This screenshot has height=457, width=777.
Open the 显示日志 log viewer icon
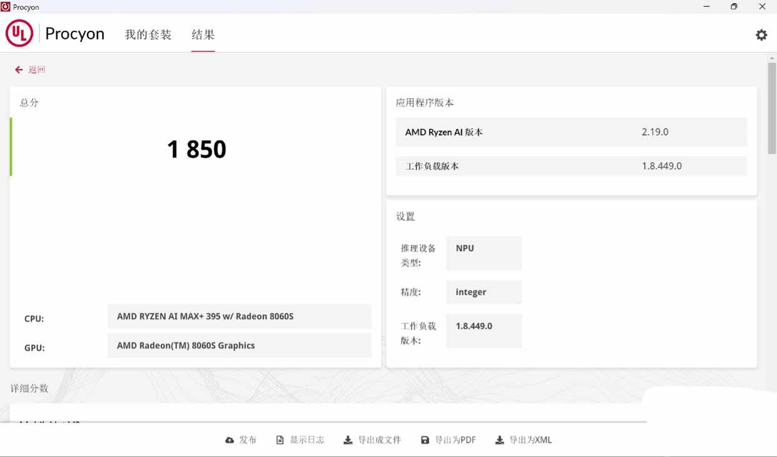click(x=280, y=439)
